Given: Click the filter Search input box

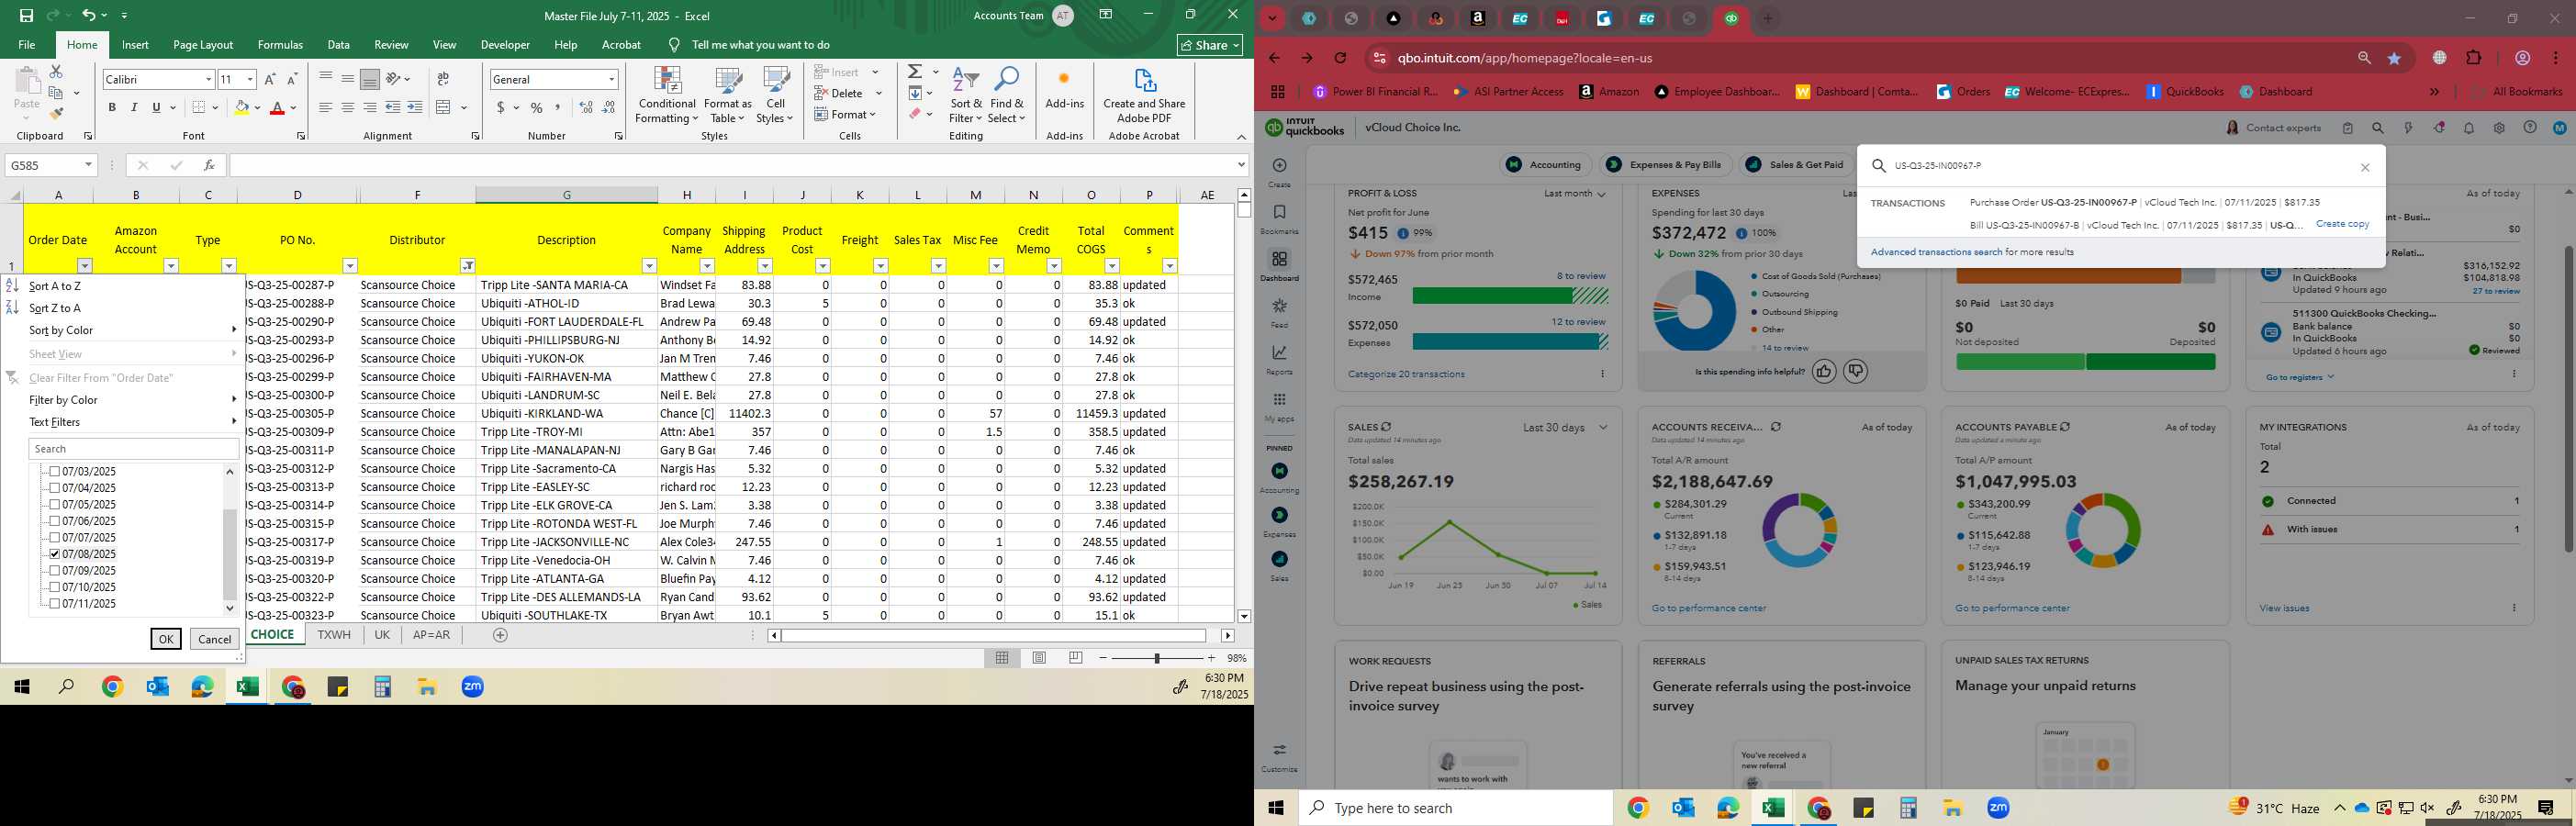Looking at the screenshot, I should click(133, 449).
